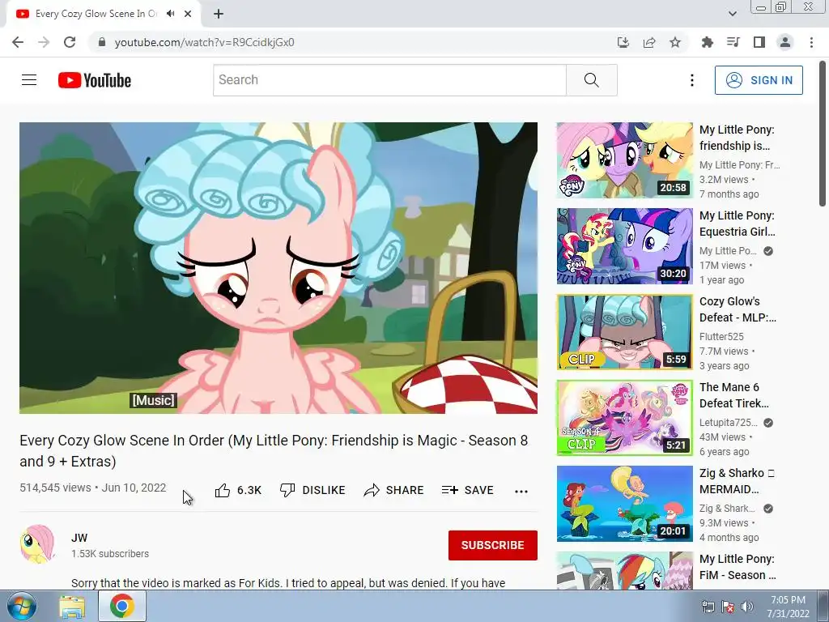The height and width of the screenshot is (622, 829).
Task: Open Flutter525 channel name
Action: [721, 336]
